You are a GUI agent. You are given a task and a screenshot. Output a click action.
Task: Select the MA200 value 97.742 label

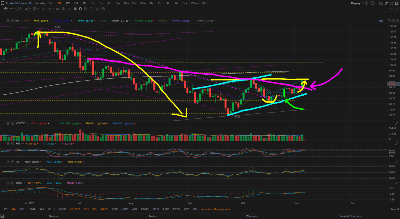pyautogui.click(x=120, y=21)
